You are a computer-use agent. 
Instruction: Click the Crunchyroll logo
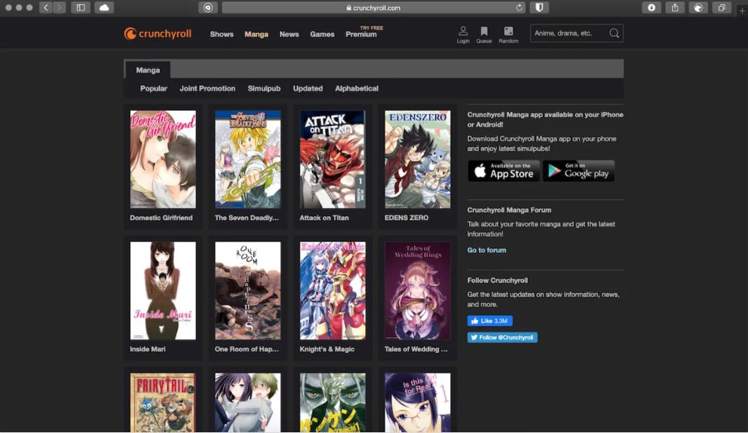[158, 33]
